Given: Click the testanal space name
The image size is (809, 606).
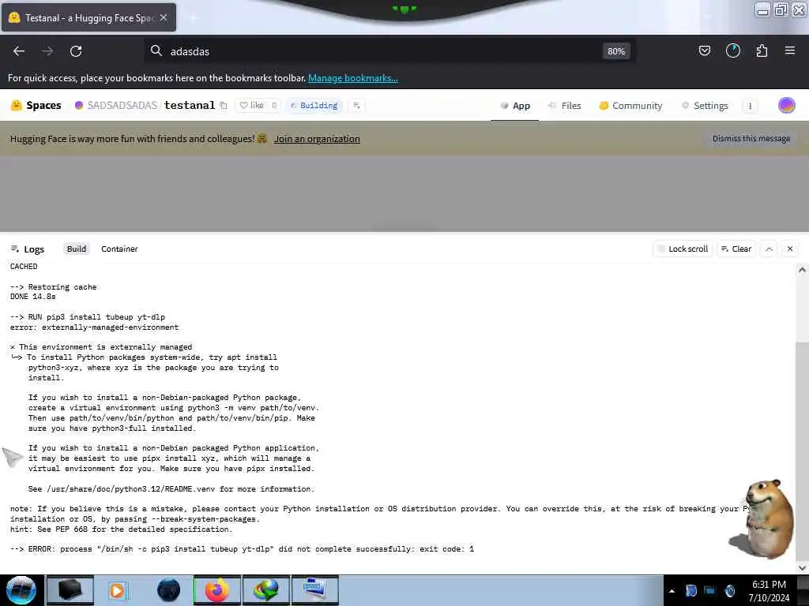Looking at the screenshot, I should point(190,105).
